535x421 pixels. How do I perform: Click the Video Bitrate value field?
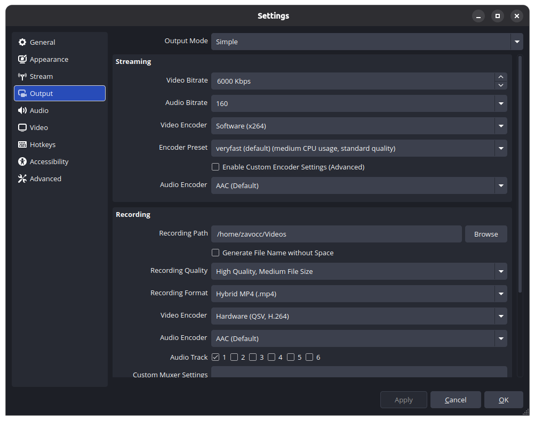coord(353,81)
